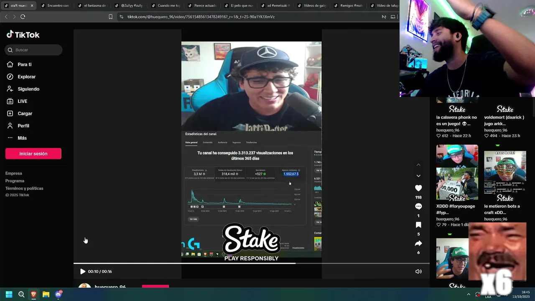Bookmark page via address bar icon
This screenshot has height=301, width=535.
[110, 17]
